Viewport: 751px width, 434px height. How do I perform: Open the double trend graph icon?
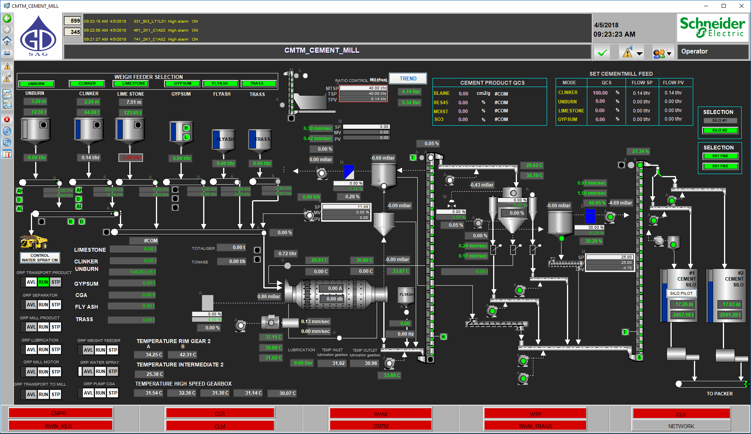(x=7, y=104)
